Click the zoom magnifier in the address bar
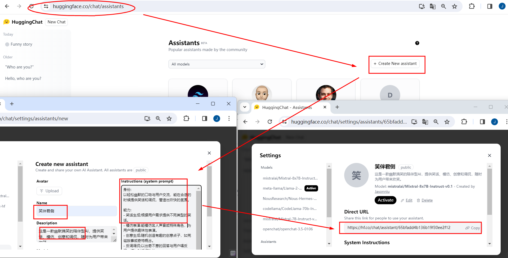Screen dimensions: 508x258 point(444,6)
